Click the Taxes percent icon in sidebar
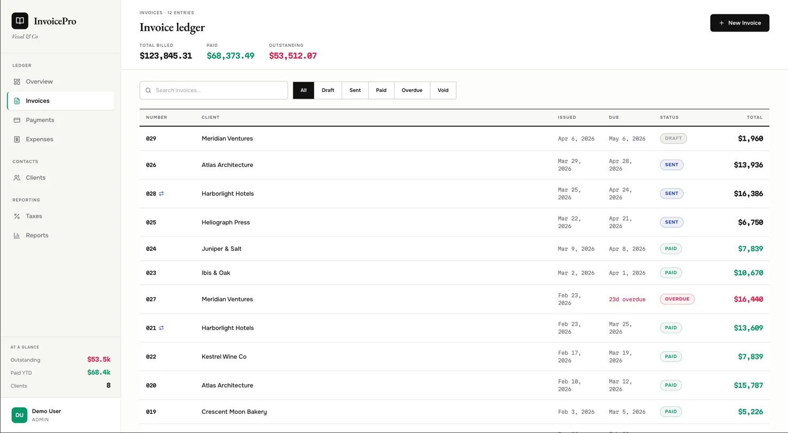This screenshot has height=433, width=788. 17,216
